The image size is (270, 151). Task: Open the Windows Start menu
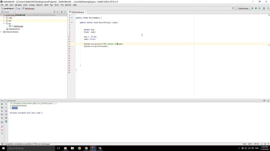3,148
